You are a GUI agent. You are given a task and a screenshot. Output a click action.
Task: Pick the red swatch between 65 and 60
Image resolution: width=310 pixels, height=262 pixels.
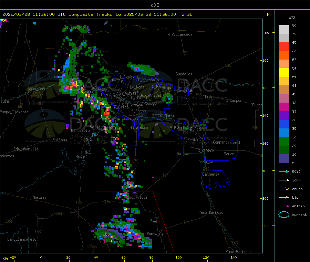coord(284,46)
